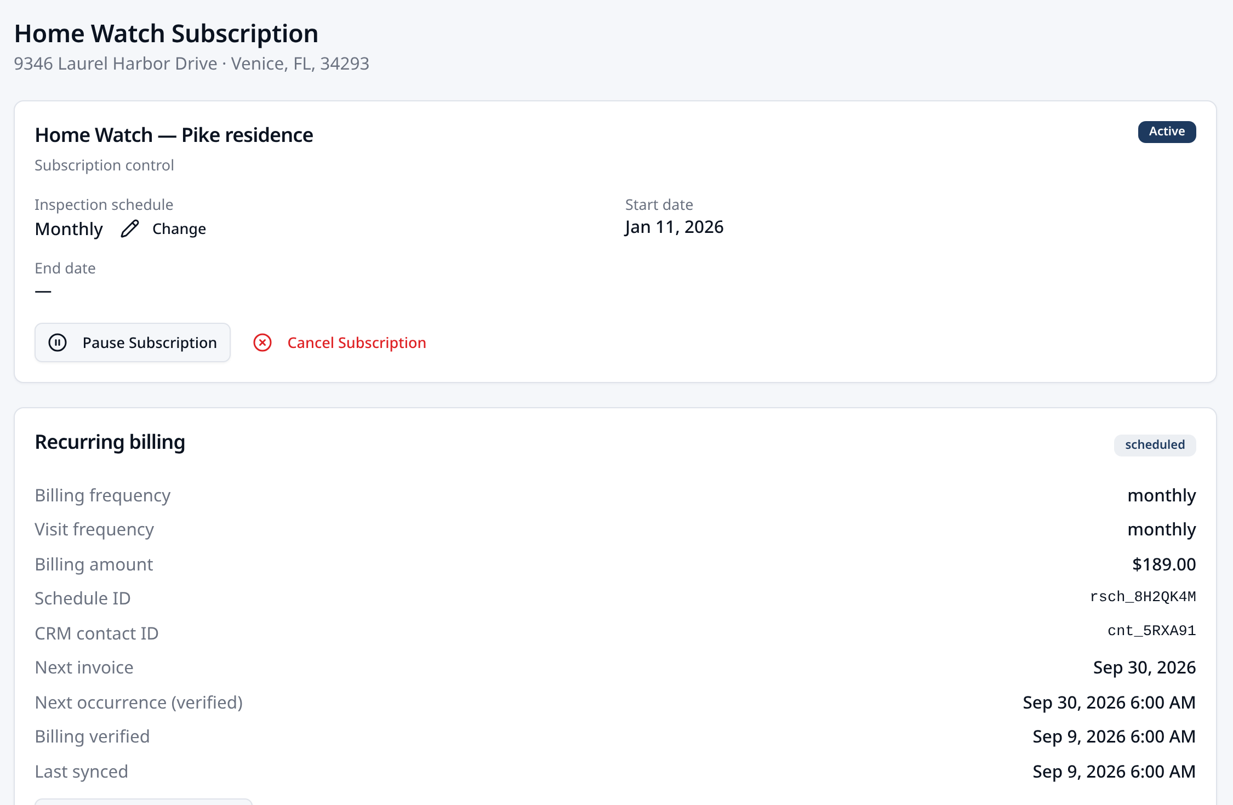Click the Home Watch Subscription page title
The width and height of the screenshot is (1233, 805).
pyautogui.click(x=166, y=33)
